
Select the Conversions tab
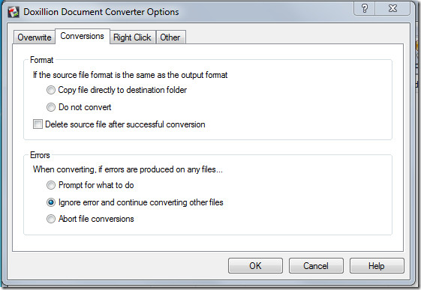[82, 36]
